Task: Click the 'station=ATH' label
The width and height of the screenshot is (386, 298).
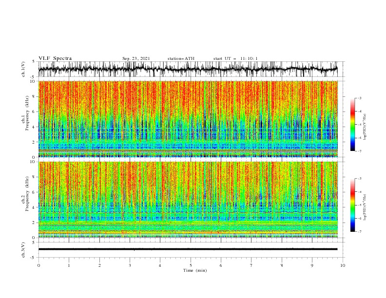Action: (181, 58)
